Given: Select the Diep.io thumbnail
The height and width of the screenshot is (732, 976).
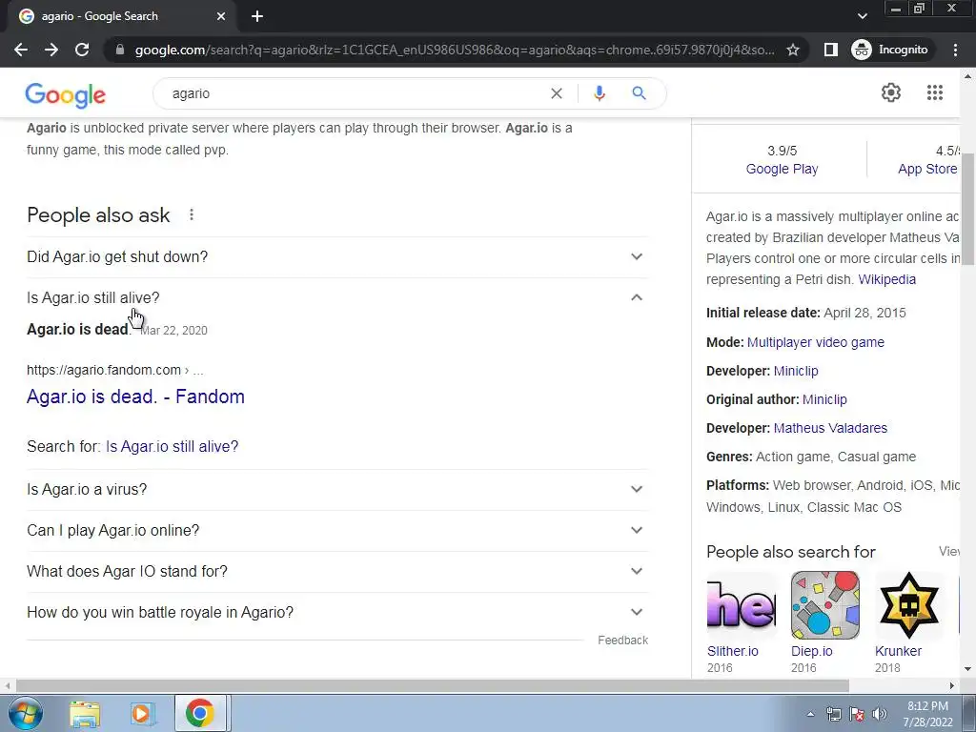Looking at the screenshot, I should tap(825, 605).
